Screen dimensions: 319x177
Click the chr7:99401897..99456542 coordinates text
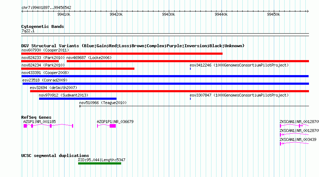[x=46, y=8]
